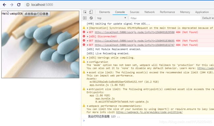Image resolution: width=214 pixels, height=126 pixels.
Task: Select the .ttf (16.2 MiB) asset line
Action: pos(124,82)
